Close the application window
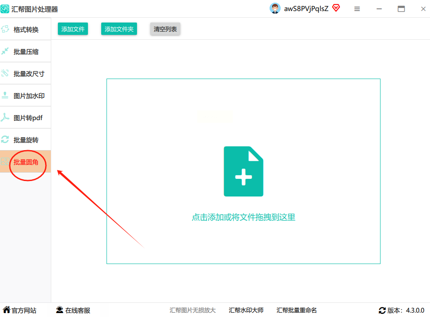The height and width of the screenshot is (317, 430). tap(423, 9)
